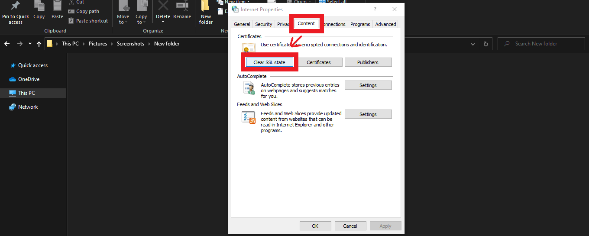Open the Advanced tab

click(x=385, y=24)
